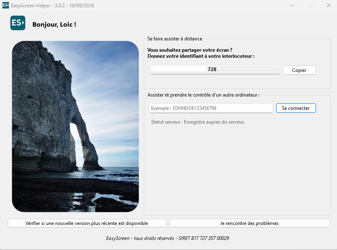
Task: Click the "Vous souhaitez partager votre écran ?" text
Action: (x=190, y=50)
